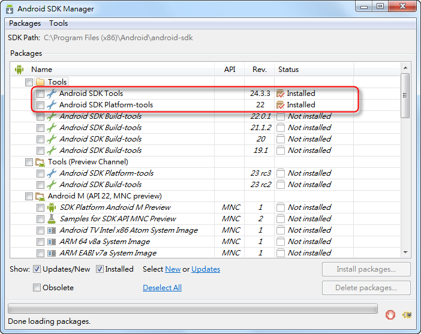Image resolution: width=421 pixels, height=334 pixels.
Task: Sort by the Rev. column header
Action: point(259,70)
